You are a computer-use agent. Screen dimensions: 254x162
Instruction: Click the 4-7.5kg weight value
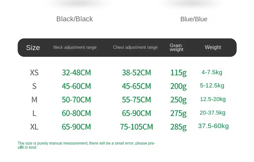click(x=212, y=72)
